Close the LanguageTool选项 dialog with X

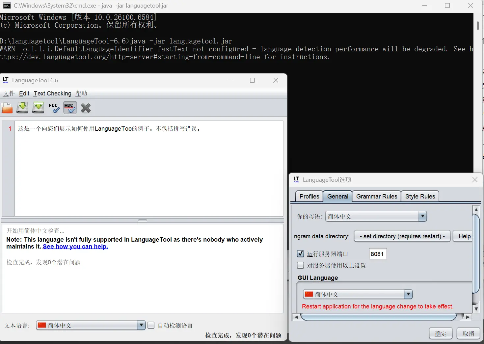(x=475, y=179)
